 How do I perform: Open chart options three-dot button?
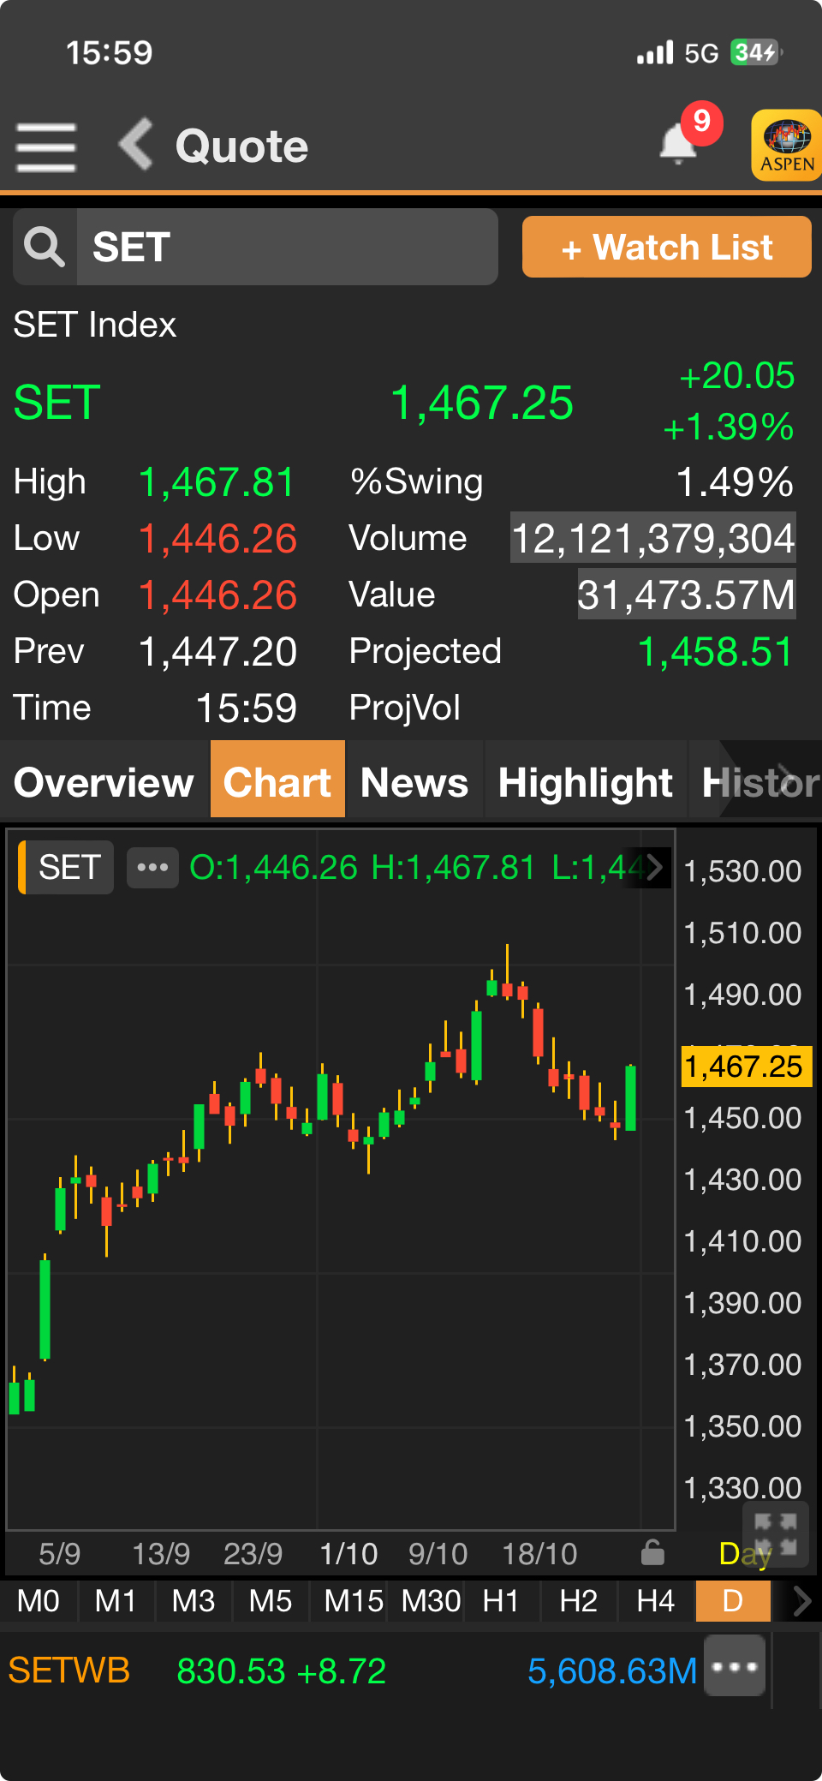[152, 867]
